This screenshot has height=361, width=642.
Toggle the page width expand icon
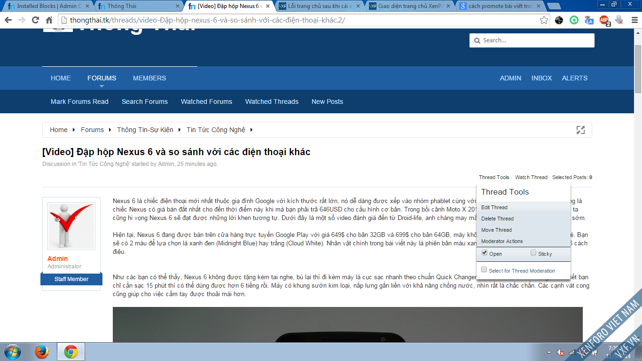pos(580,130)
